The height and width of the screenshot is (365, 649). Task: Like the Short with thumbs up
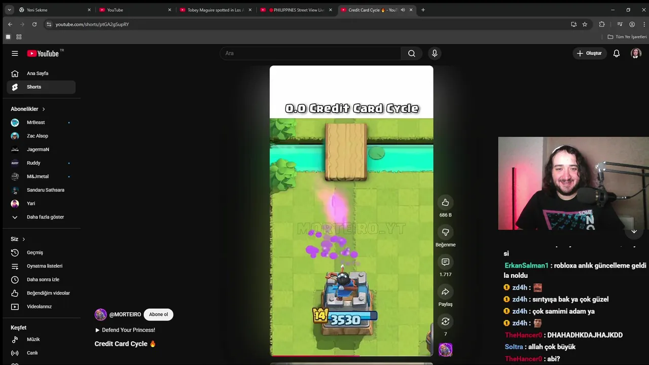click(x=445, y=203)
